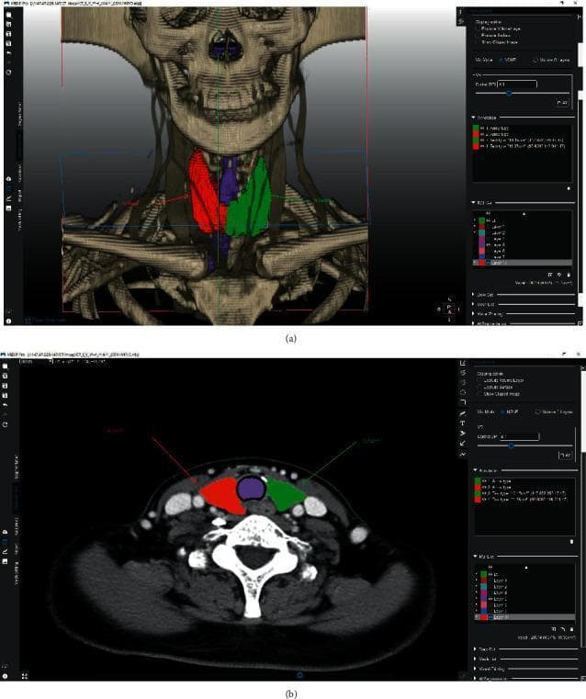Click the cloud-shaped icon in the bottom window's left toolbar
The height and width of the screenshot is (699, 586).
click(5, 532)
